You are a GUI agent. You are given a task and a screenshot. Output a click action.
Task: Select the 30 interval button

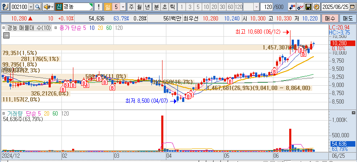[223, 7]
